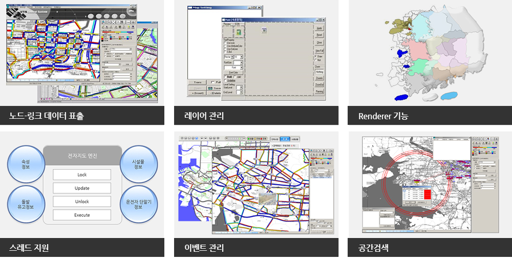The width and height of the screenshot is (512, 261).
Task: Open the shape type dropdown above FontSize
Action: point(229,57)
